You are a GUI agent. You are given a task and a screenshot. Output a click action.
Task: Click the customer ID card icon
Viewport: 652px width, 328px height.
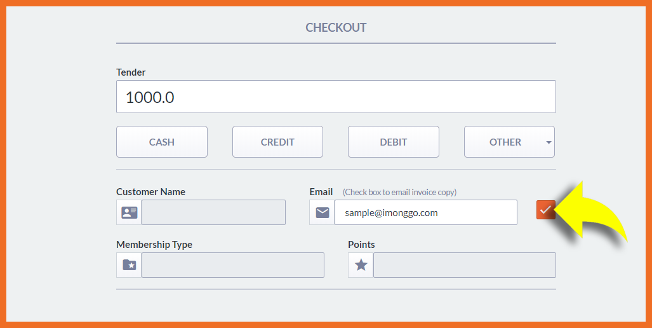pos(129,212)
